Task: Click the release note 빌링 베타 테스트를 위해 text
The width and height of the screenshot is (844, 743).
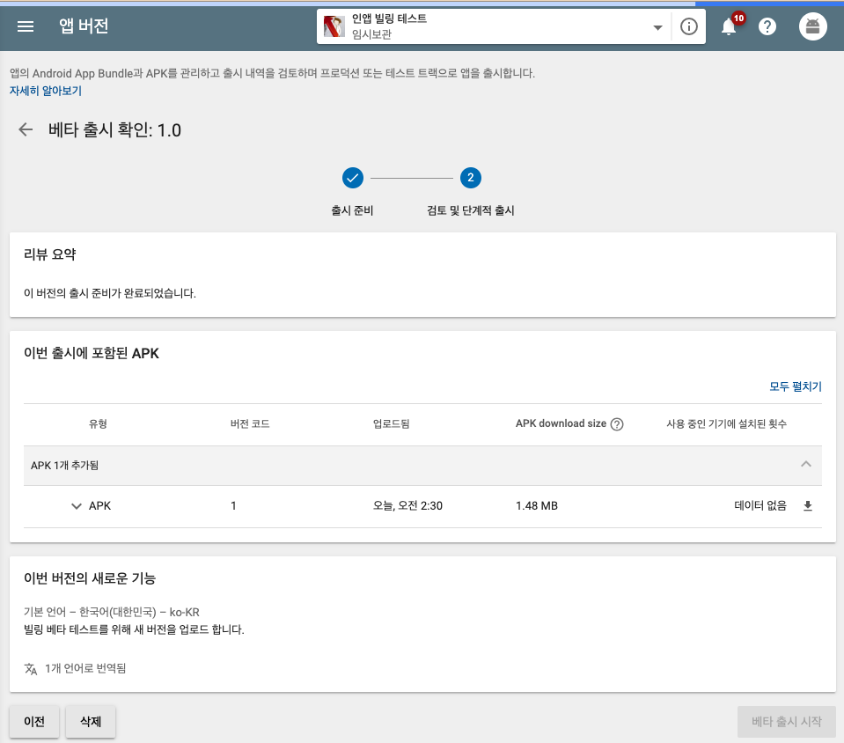Action: point(134,629)
